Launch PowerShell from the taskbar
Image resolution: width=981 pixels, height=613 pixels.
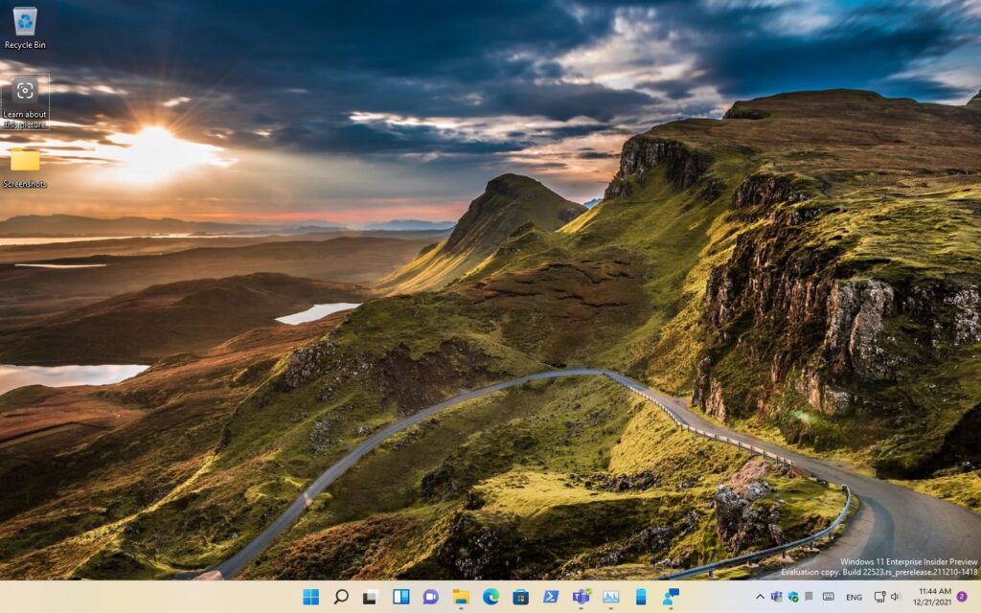(551, 597)
